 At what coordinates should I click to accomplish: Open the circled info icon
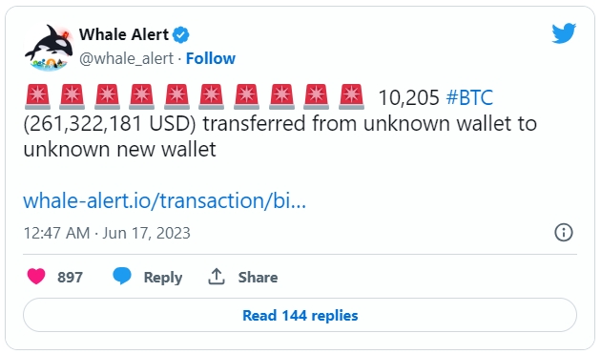coord(564,233)
